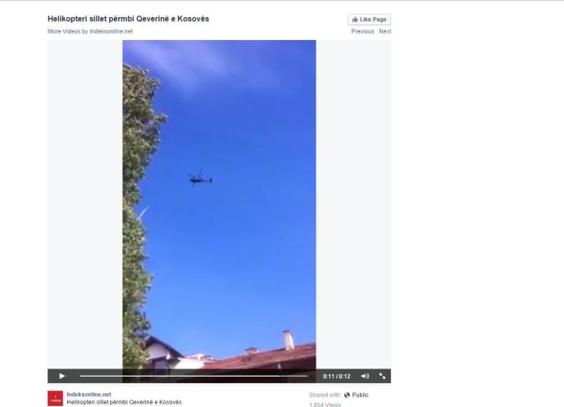
Task: Click the Public audience label
Action: (360, 395)
